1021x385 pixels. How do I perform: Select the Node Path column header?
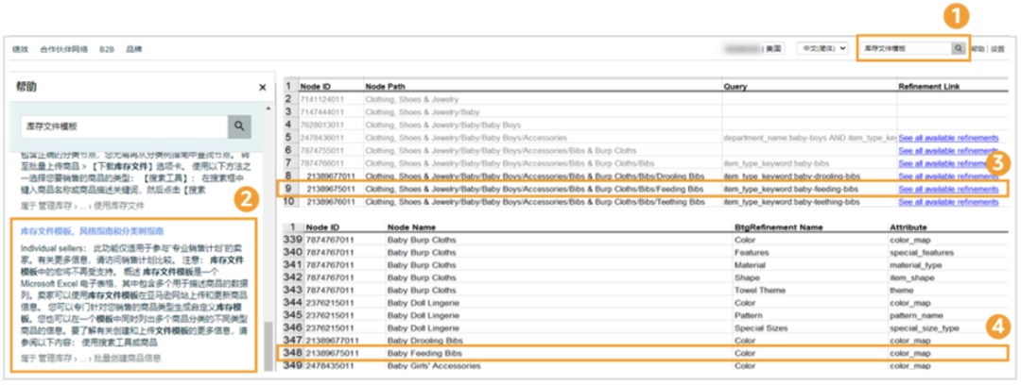pyautogui.click(x=386, y=86)
